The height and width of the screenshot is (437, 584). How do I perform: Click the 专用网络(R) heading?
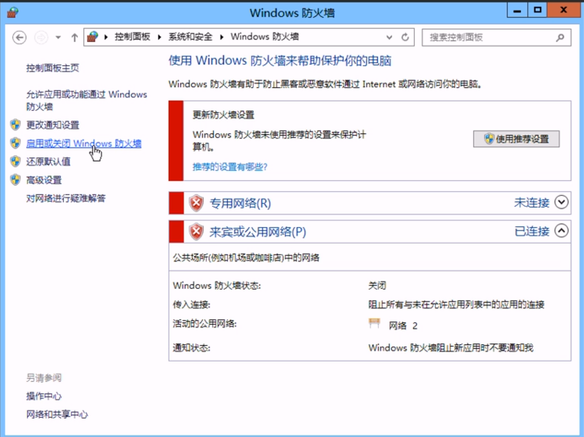tap(240, 203)
